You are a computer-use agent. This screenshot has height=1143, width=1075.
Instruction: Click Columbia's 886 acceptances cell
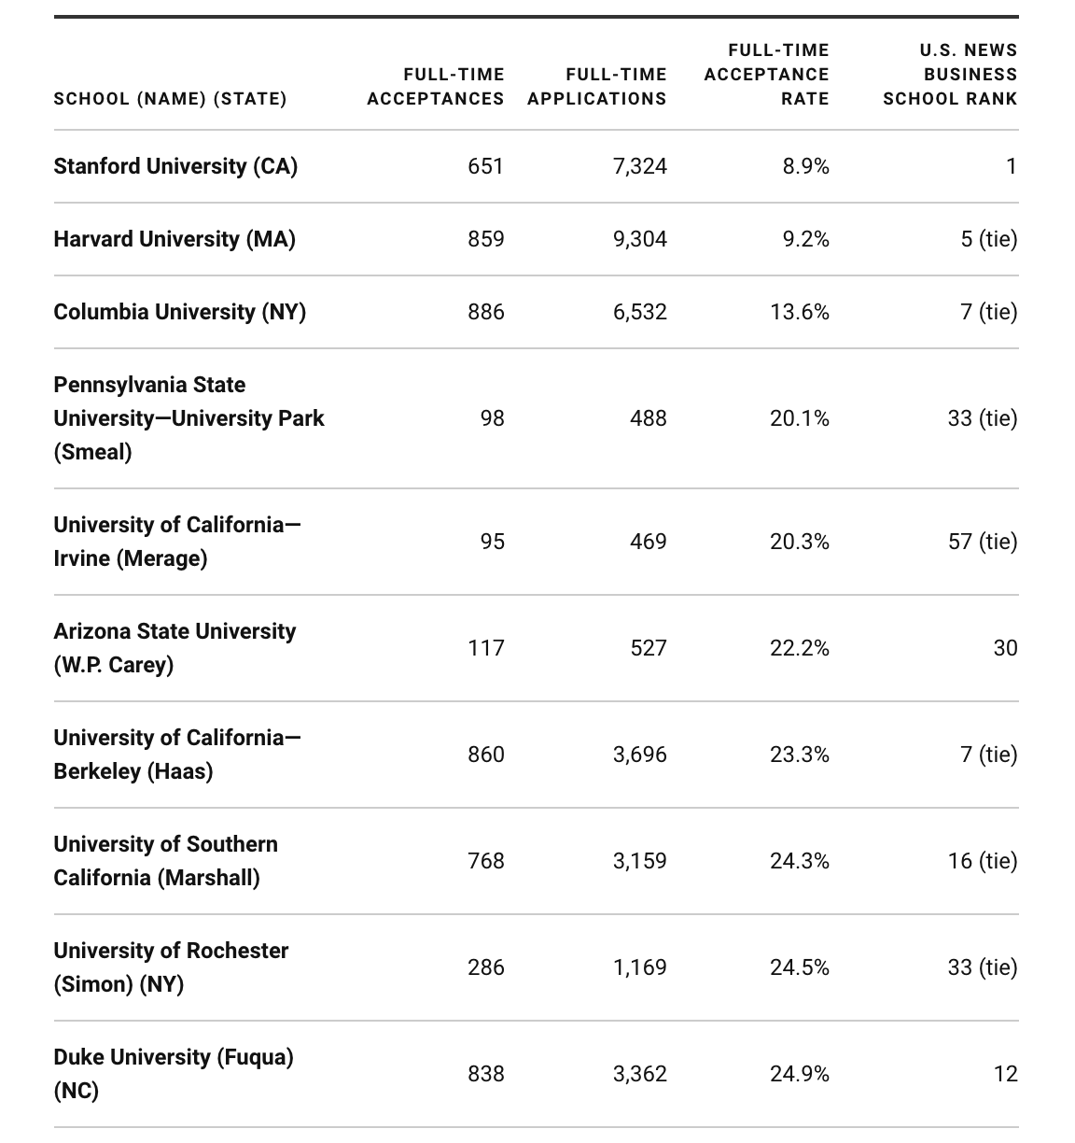486,312
